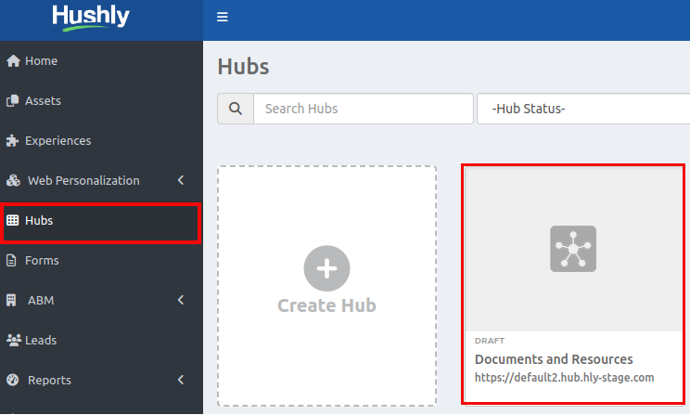This screenshot has width=690, height=415.
Task: Click the Forms document icon
Action: (11, 260)
